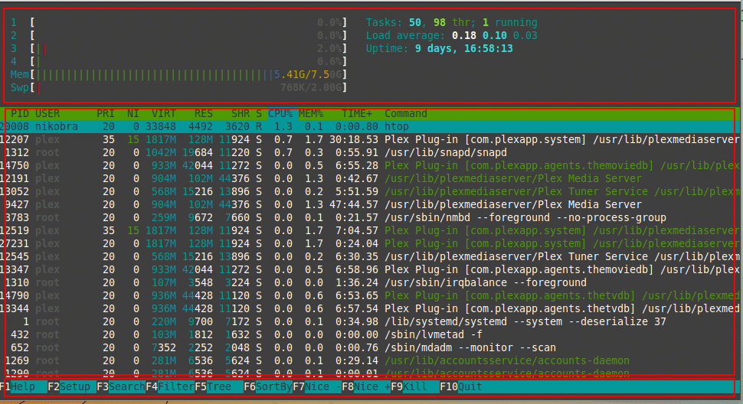
Task: Select the /lib/systemd/systemd process row
Action: pyautogui.click(x=370, y=321)
